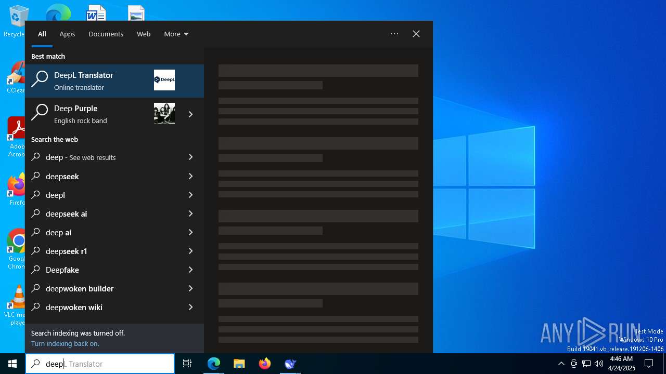Open the Windows Start menu
666x374 pixels.
(x=12, y=364)
